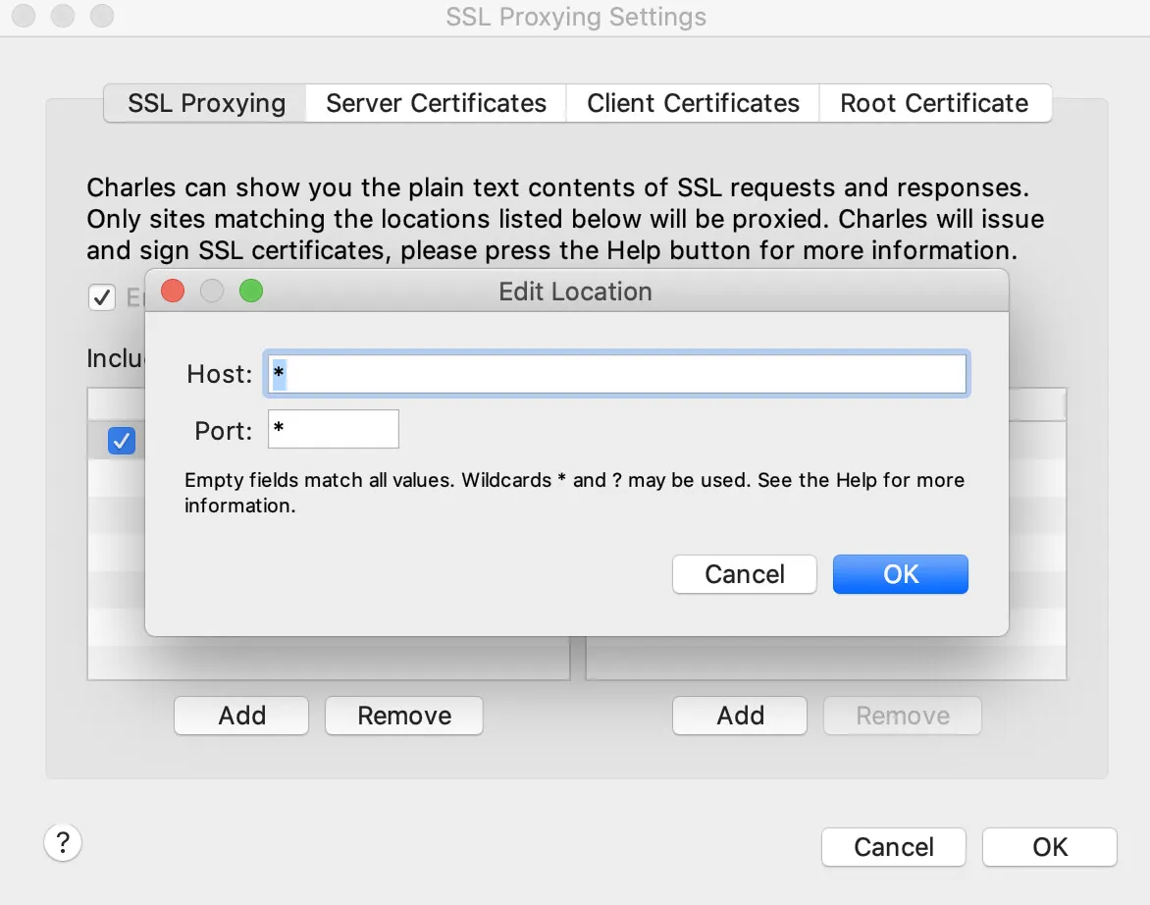Uncheck the blue checkbox in Include list
The width and height of the screenshot is (1150, 905).
point(122,441)
